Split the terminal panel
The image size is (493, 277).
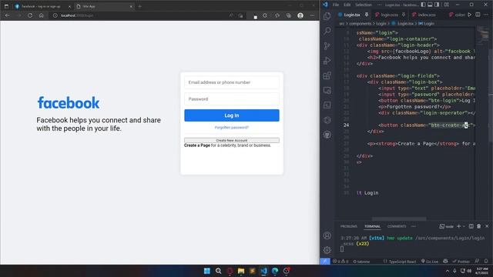pyautogui.click(x=471, y=226)
